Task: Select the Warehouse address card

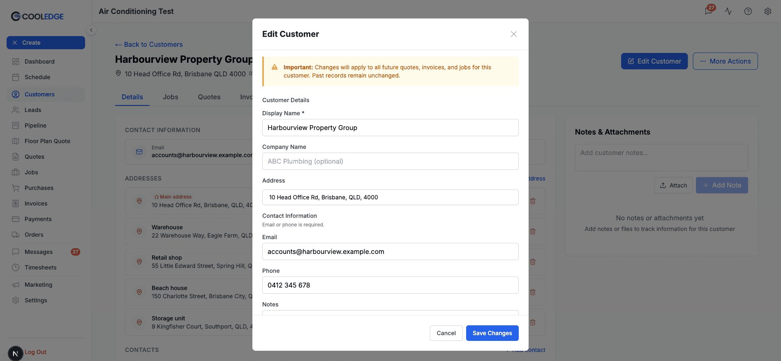Action: point(189,231)
